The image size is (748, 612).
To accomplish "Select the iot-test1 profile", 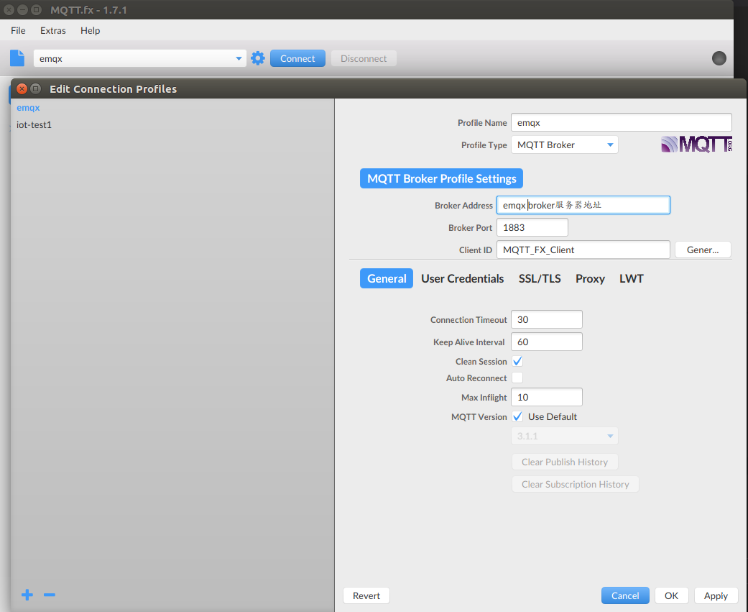I will click(34, 124).
